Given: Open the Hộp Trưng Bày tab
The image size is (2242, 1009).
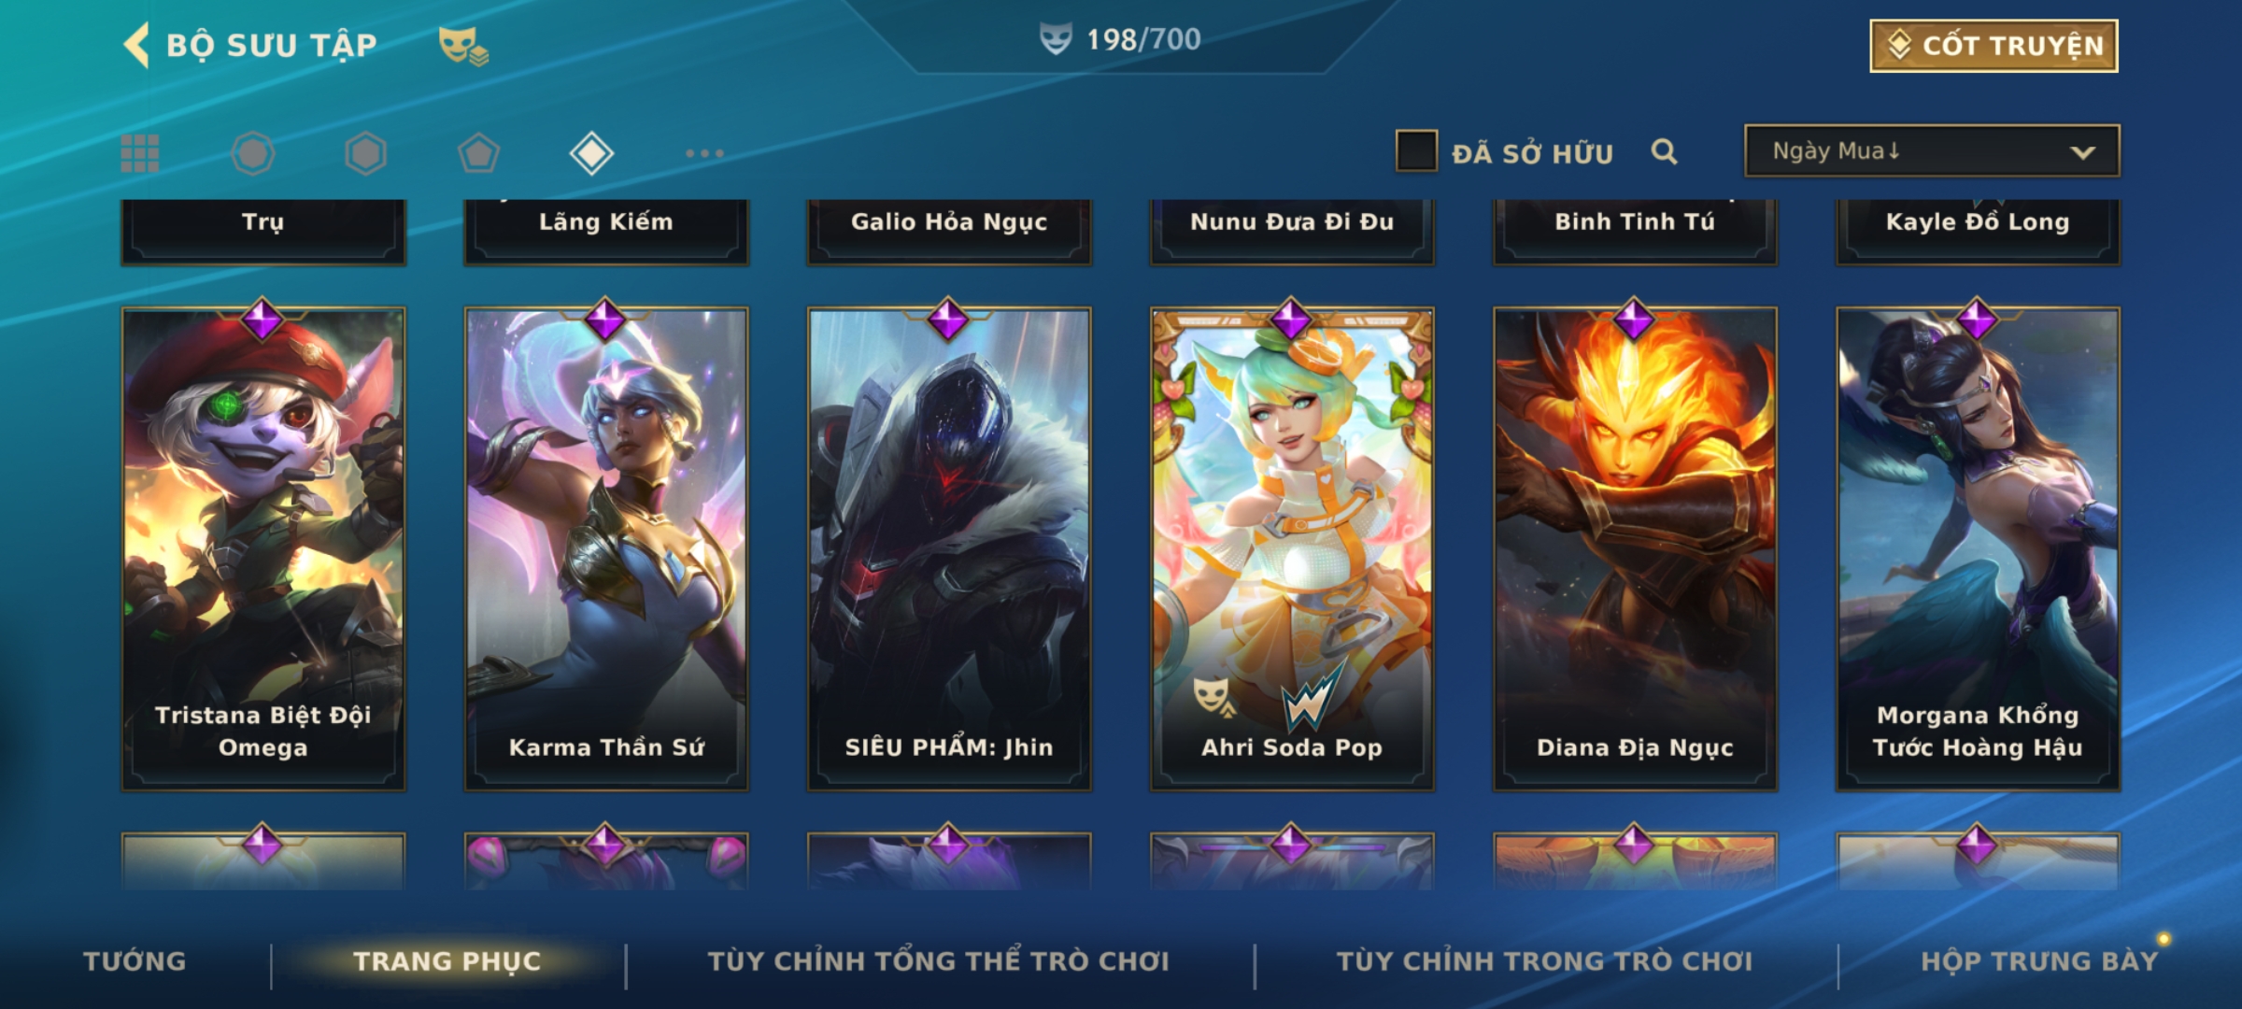Looking at the screenshot, I should click(x=2039, y=961).
